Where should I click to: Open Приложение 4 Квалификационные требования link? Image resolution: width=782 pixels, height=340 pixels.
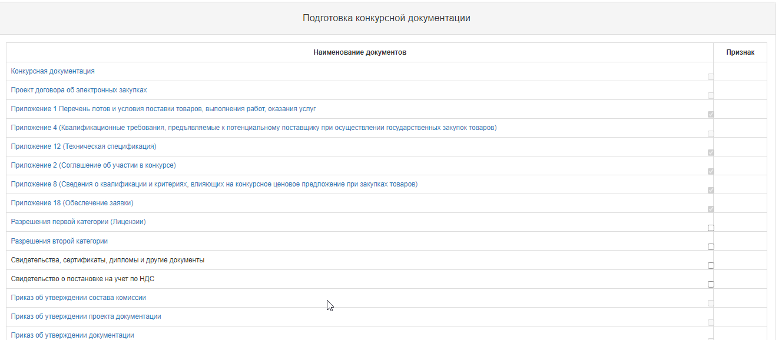point(253,128)
